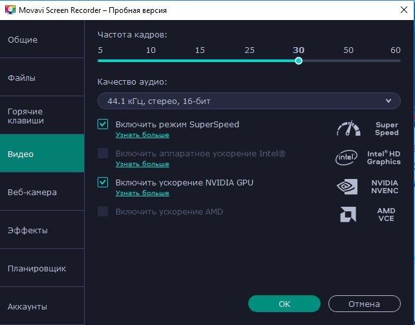415x325 pixels.
Task: Click the NVIDIA logo icon
Action: coord(347,187)
